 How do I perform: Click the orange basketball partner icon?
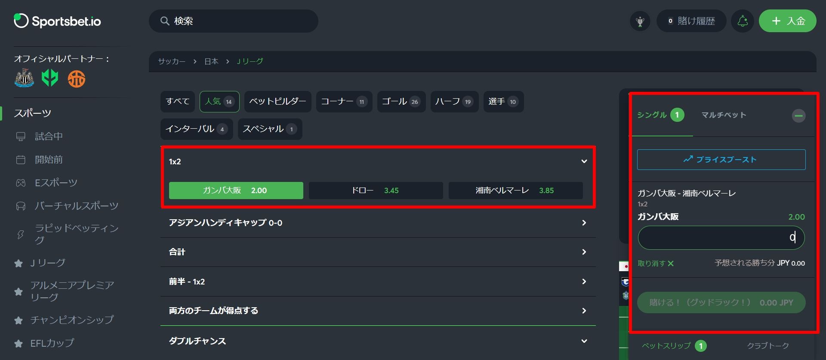(x=77, y=79)
